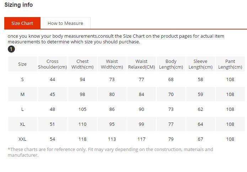Switch to the Size Chart tab

click(x=22, y=23)
